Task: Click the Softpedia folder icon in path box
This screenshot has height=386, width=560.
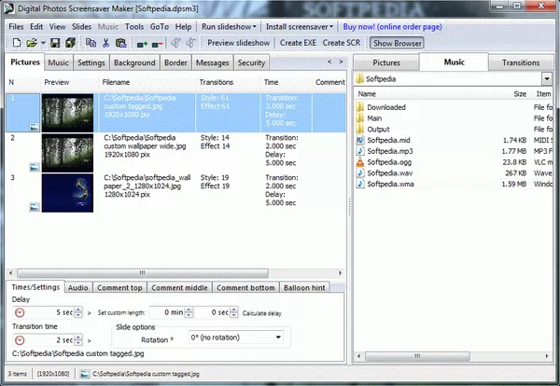Action: point(359,78)
